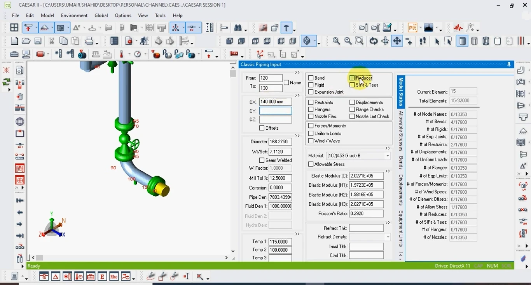Switch to the Displacements side tab
Image resolution: width=531 pixels, height=285 pixels.
tap(401, 190)
